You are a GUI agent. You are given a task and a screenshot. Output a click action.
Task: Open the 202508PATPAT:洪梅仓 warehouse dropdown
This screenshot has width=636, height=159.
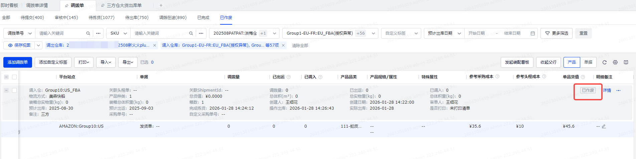point(244,33)
